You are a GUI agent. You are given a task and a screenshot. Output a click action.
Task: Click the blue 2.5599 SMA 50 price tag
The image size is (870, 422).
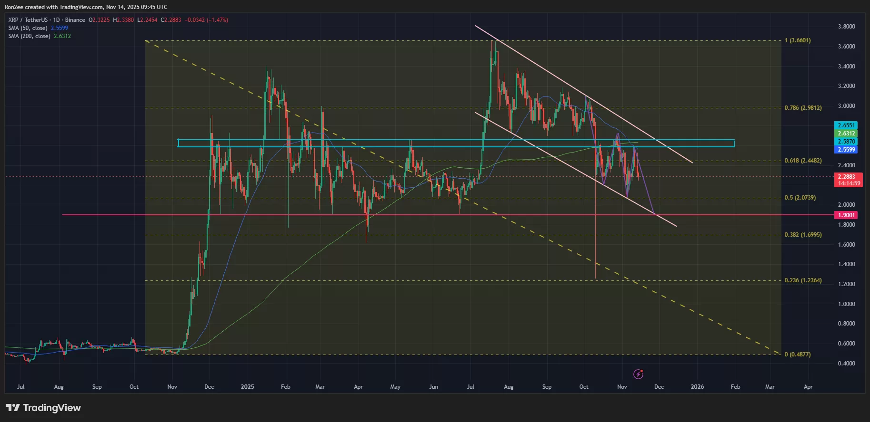click(x=846, y=150)
